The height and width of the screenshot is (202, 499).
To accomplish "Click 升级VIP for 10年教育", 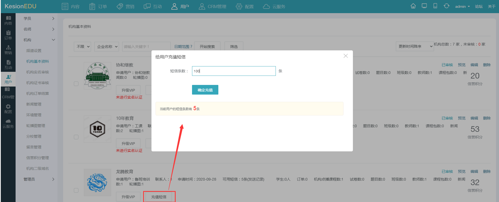I will (128, 144).
